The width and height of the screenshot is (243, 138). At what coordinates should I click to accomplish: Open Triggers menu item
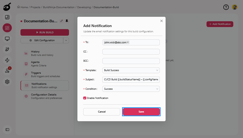tap(45, 74)
